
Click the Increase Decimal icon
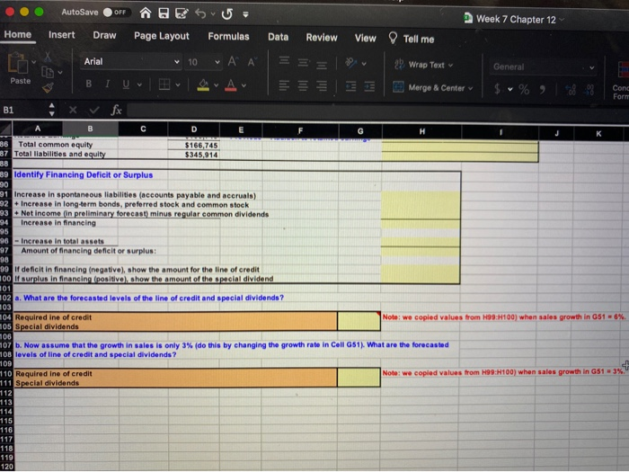(x=571, y=90)
